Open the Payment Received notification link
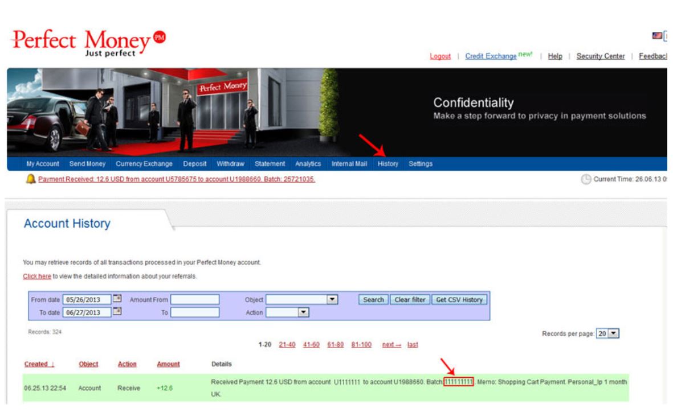The width and height of the screenshot is (673, 417). click(x=177, y=179)
